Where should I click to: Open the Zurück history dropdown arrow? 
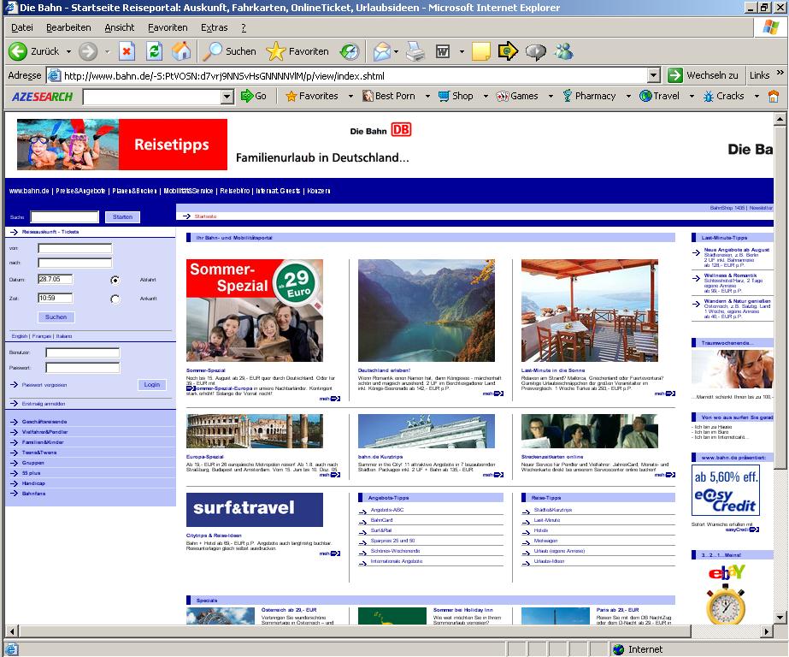(68, 51)
